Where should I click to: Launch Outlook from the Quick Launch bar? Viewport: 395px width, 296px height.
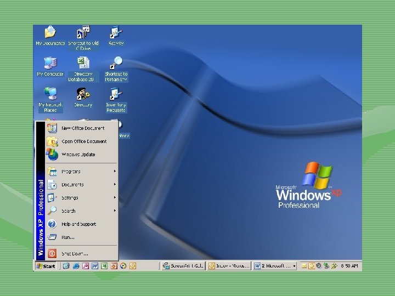(133, 266)
